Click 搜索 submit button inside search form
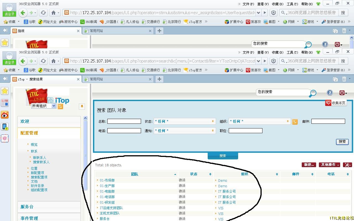354x221 pixels. pos(342,141)
